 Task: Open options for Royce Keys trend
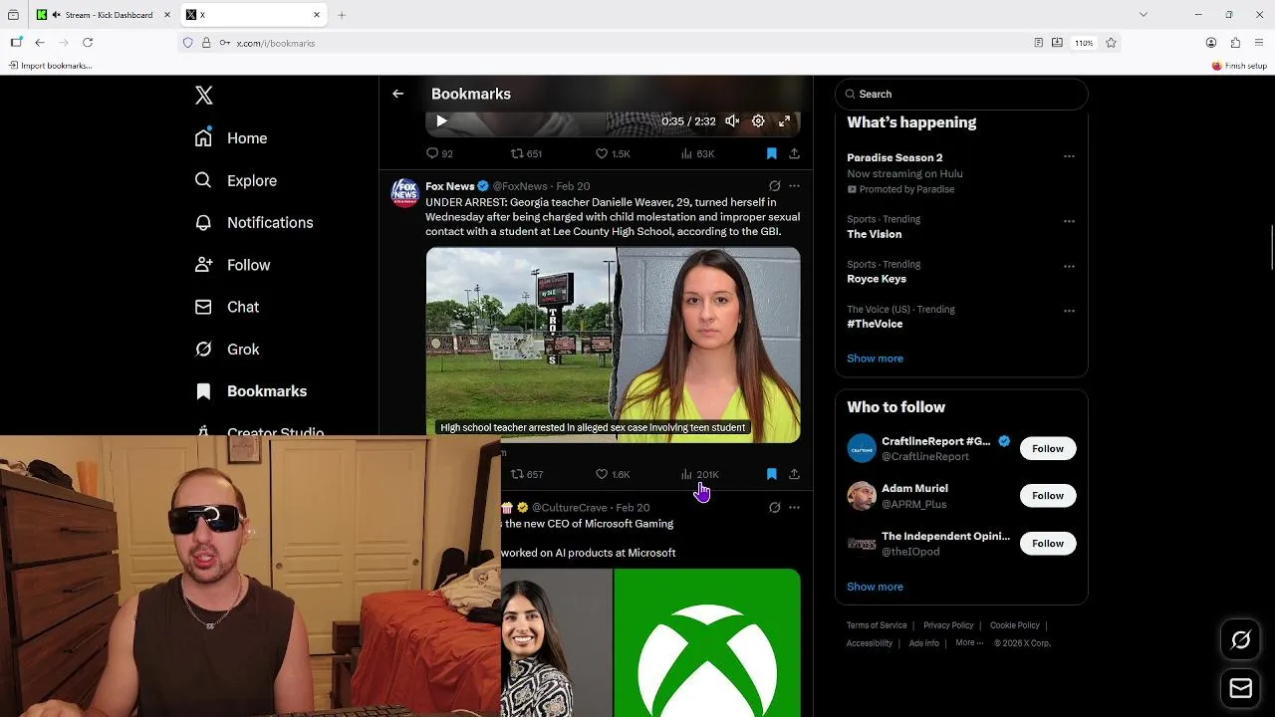[x=1069, y=266]
